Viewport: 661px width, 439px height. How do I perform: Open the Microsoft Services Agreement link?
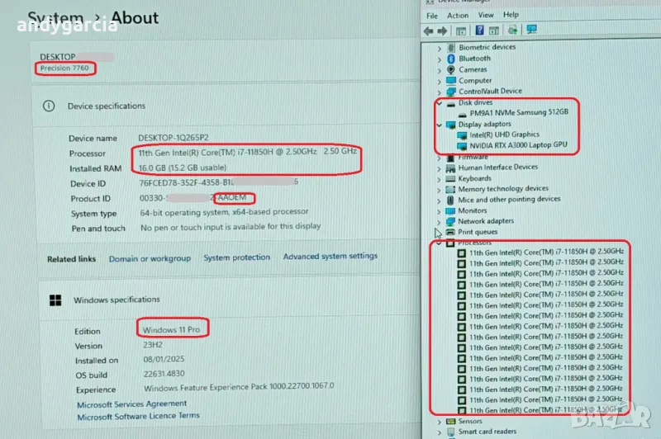(x=131, y=404)
